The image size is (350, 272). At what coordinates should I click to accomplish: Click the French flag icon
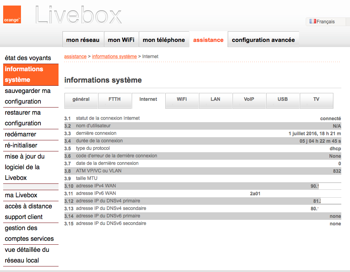[x=313, y=21]
